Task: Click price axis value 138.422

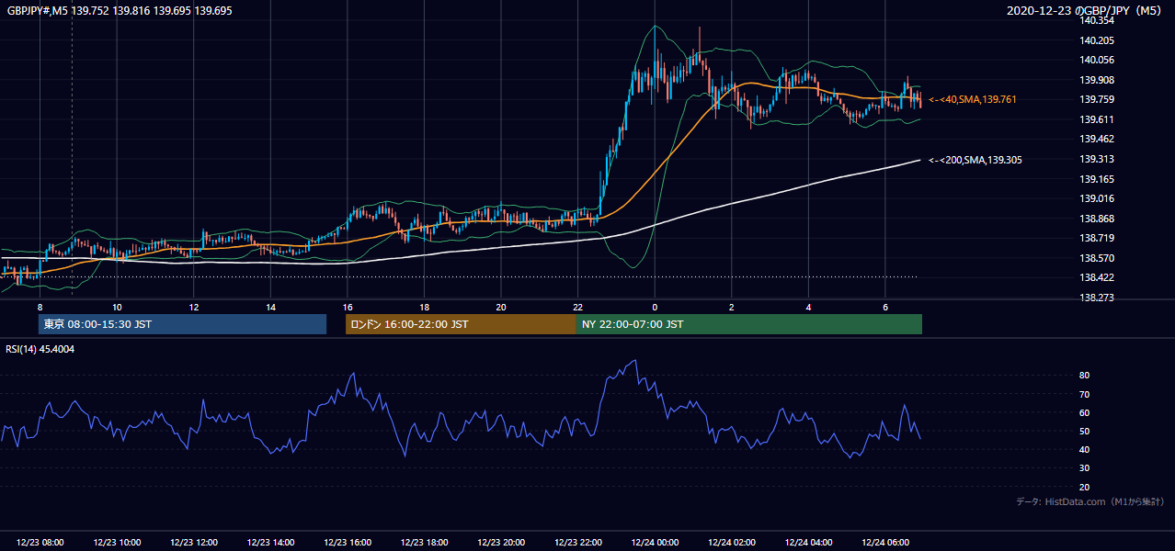Action: tap(1098, 277)
